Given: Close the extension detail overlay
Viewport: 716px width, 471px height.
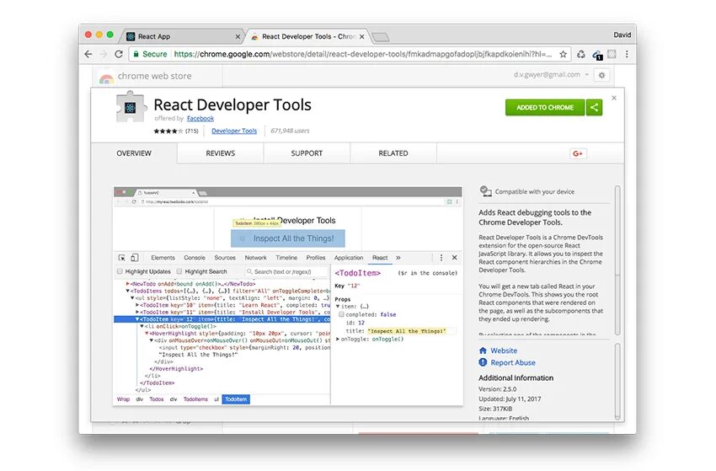Looking at the screenshot, I should (x=614, y=98).
